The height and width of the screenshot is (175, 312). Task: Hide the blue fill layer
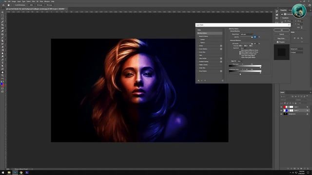[x=281, y=110]
